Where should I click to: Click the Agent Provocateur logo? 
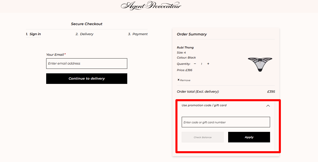point(151,6)
